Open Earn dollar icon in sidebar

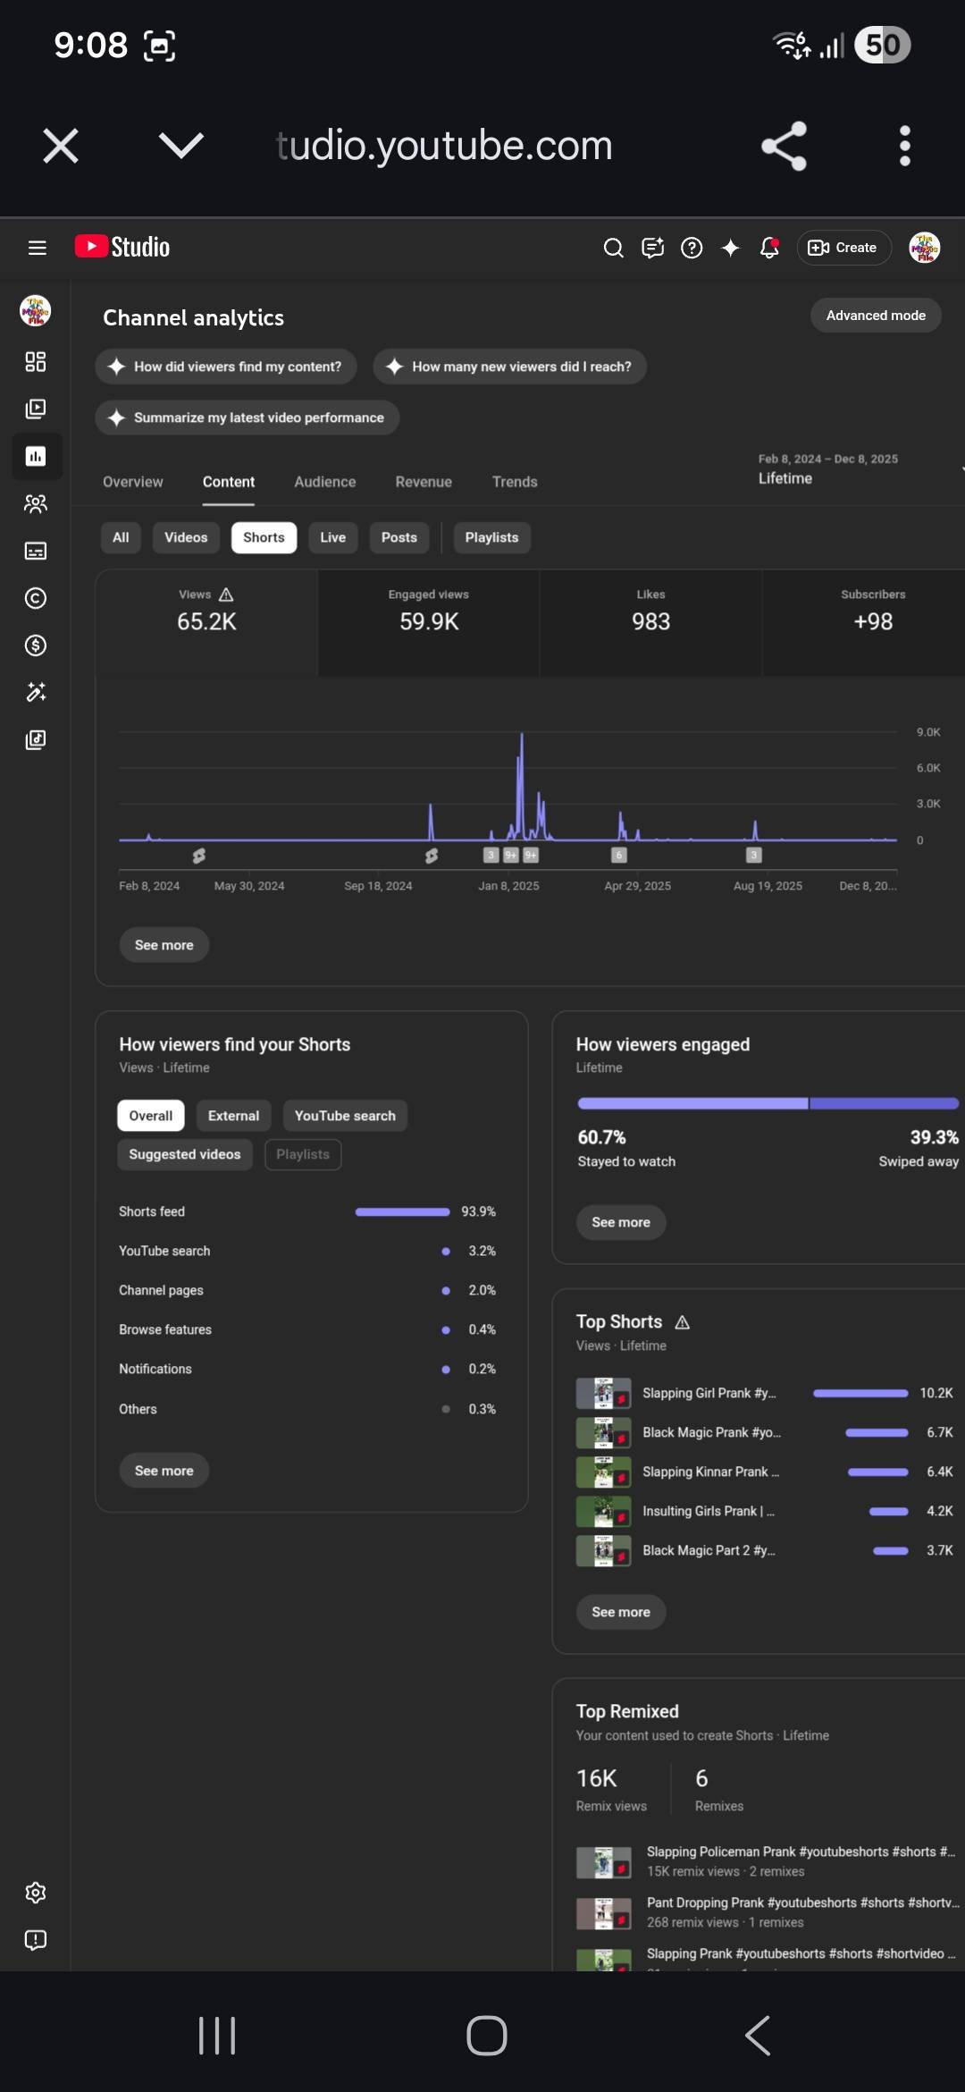(36, 645)
